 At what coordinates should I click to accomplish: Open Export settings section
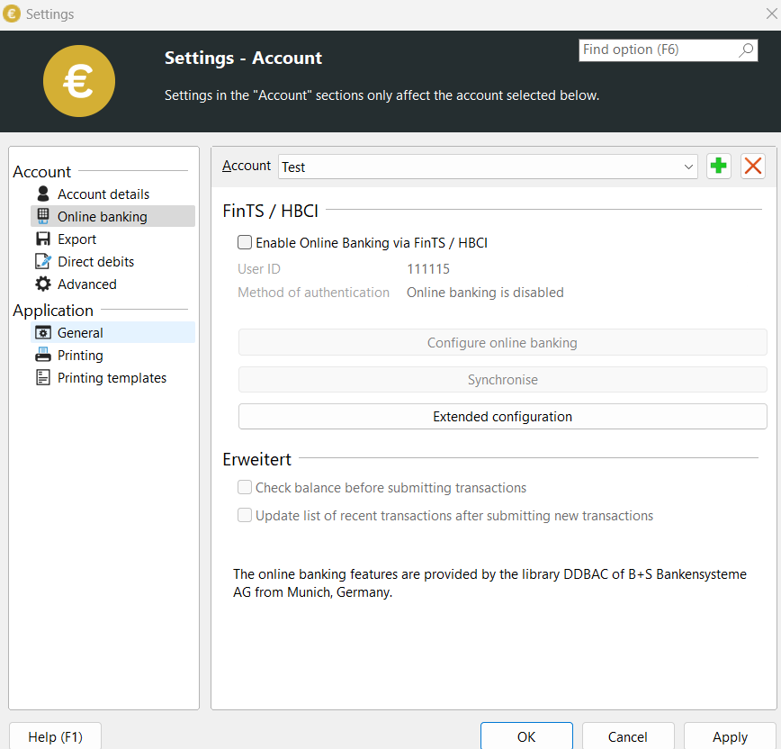[x=113, y=239]
